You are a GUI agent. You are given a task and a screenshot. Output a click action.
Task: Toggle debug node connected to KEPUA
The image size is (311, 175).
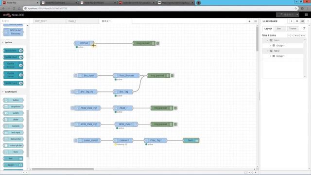[x=157, y=43]
